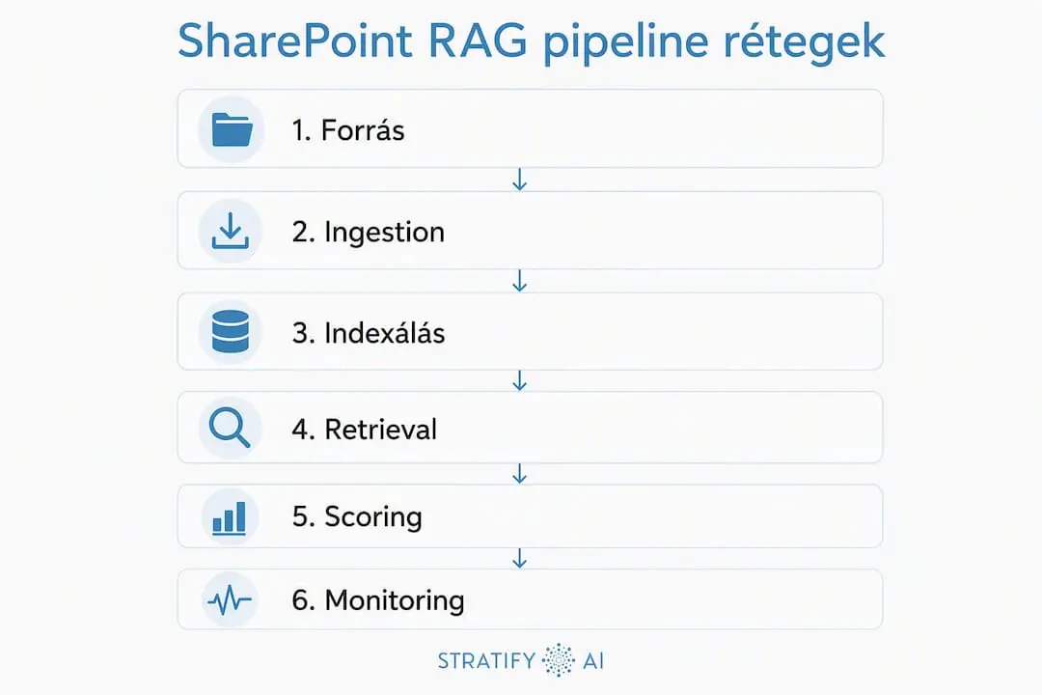This screenshot has width=1042, height=695.
Task: Click the magnifying glass Retrieval icon
Action: (230, 427)
